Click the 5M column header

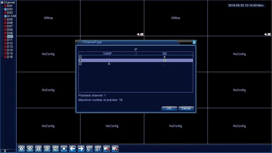164,54
